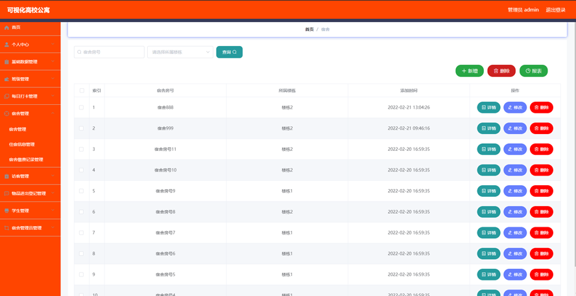Click the 查询 search button
Viewport: 576px width, 296px height.
pyautogui.click(x=229, y=52)
